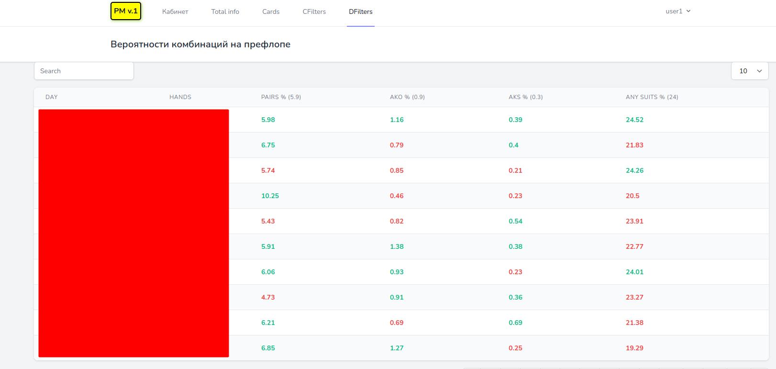Click the chevron next to user1
The image size is (776, 369).
tap(688, 11)
